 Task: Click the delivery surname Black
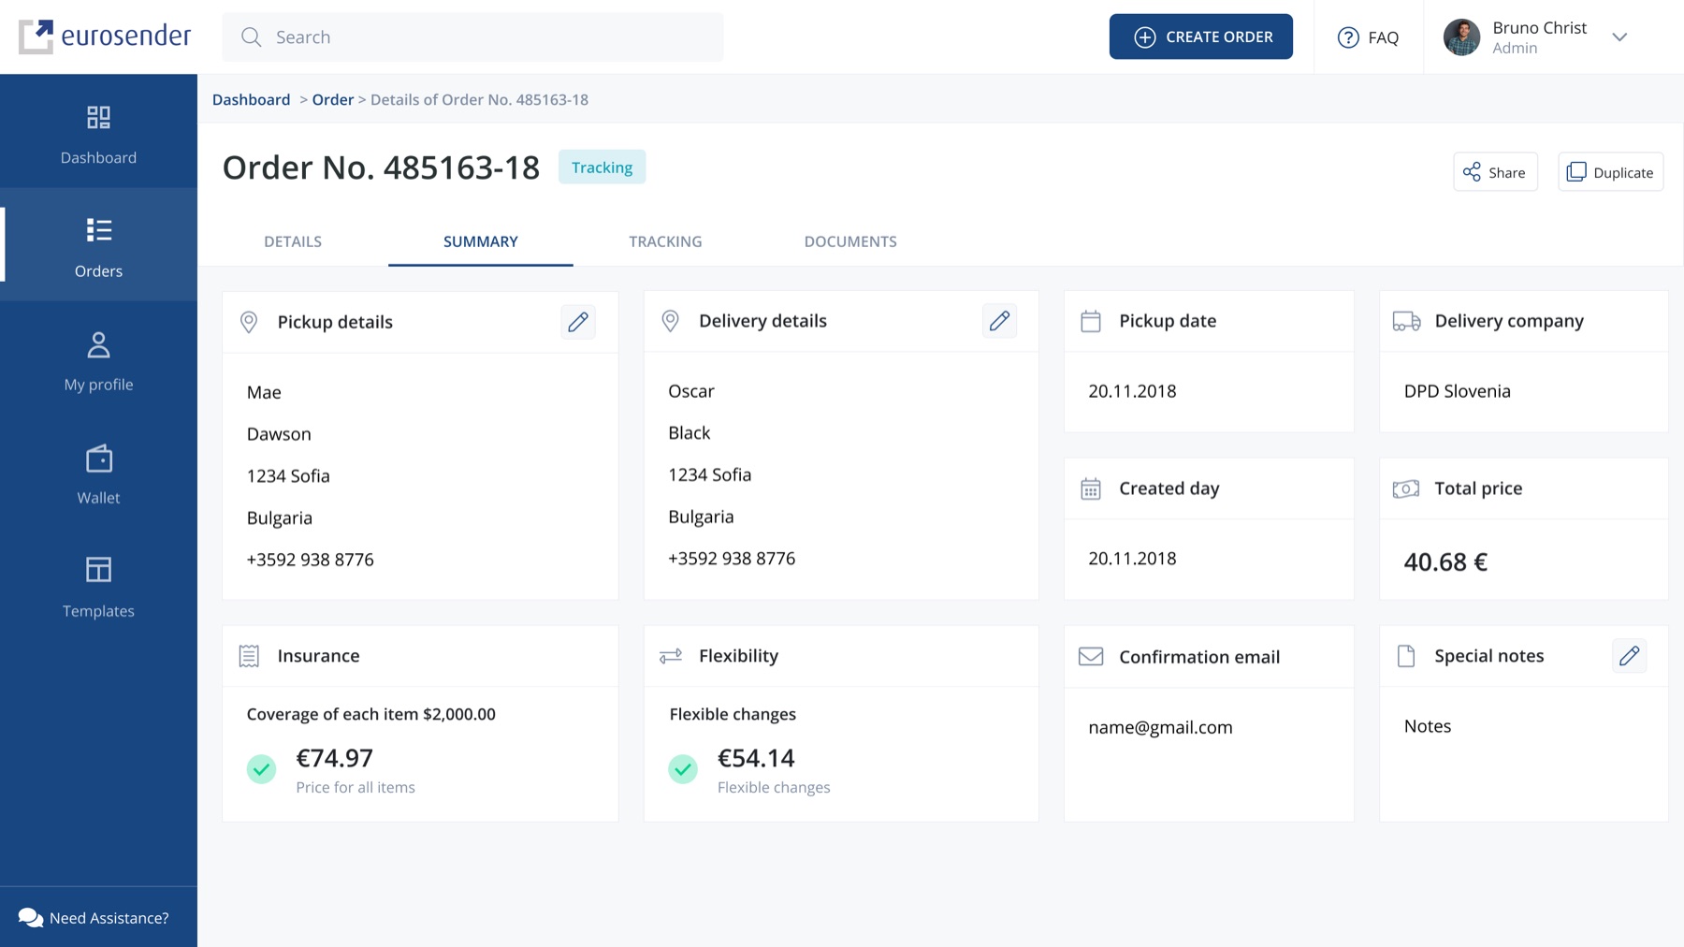[689, 433]
